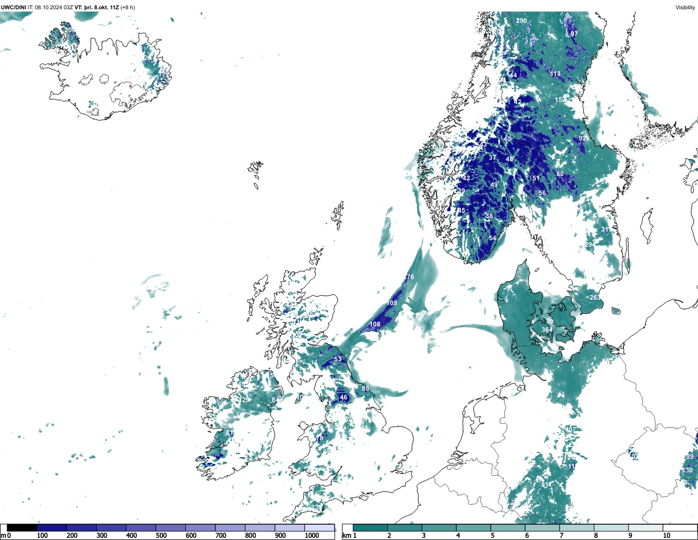This screenshot has height=540, width=698.
Task: Click the 300–400 m legend color segment
Action: [x=111, y=527]
